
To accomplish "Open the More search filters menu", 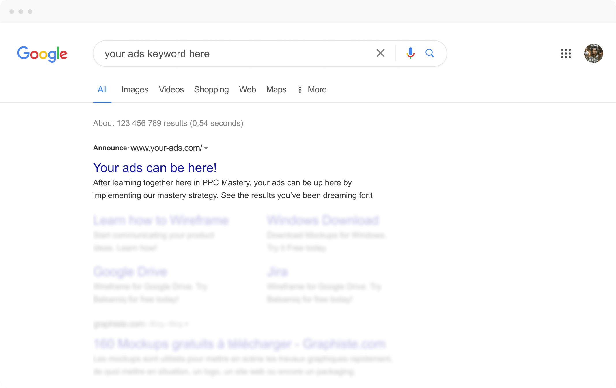I will (x=317, y=90).
